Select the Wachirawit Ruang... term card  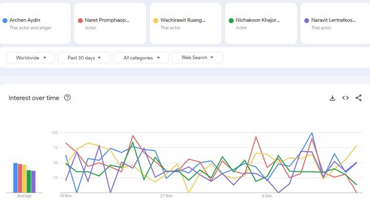coord(186,23)
